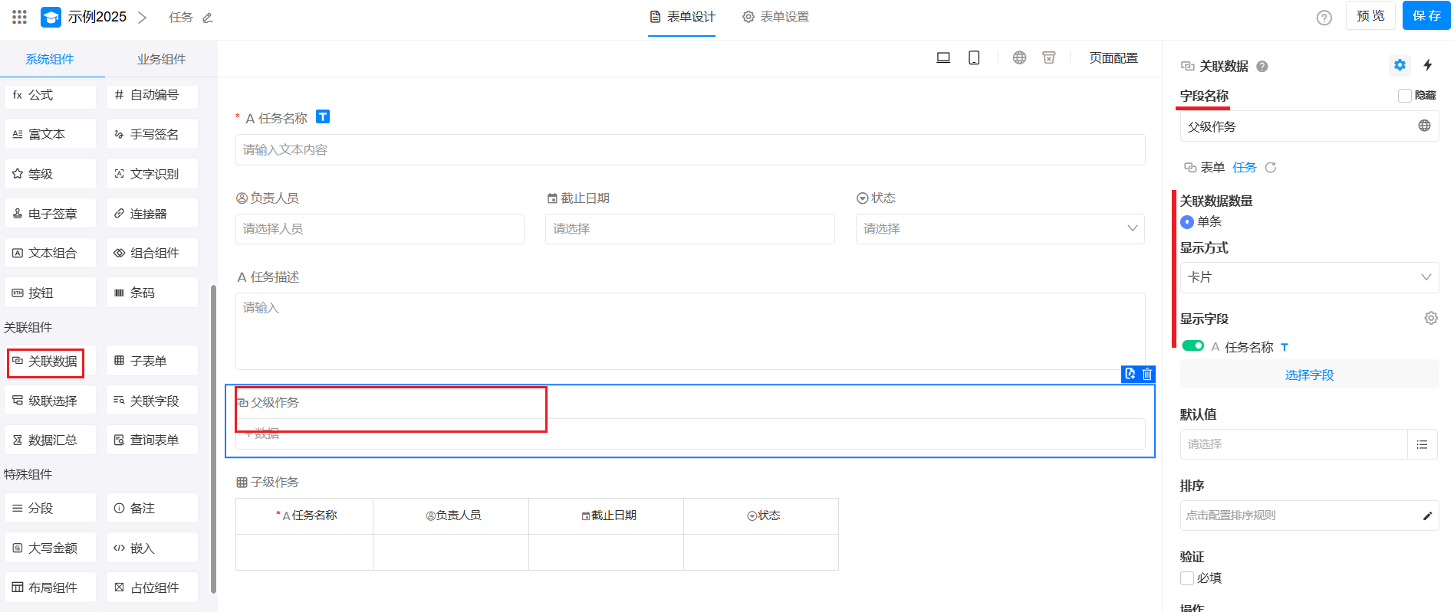Expand the 显示方式 卡片 dropdown
1454x612 pixels.
pos(1308,277)
